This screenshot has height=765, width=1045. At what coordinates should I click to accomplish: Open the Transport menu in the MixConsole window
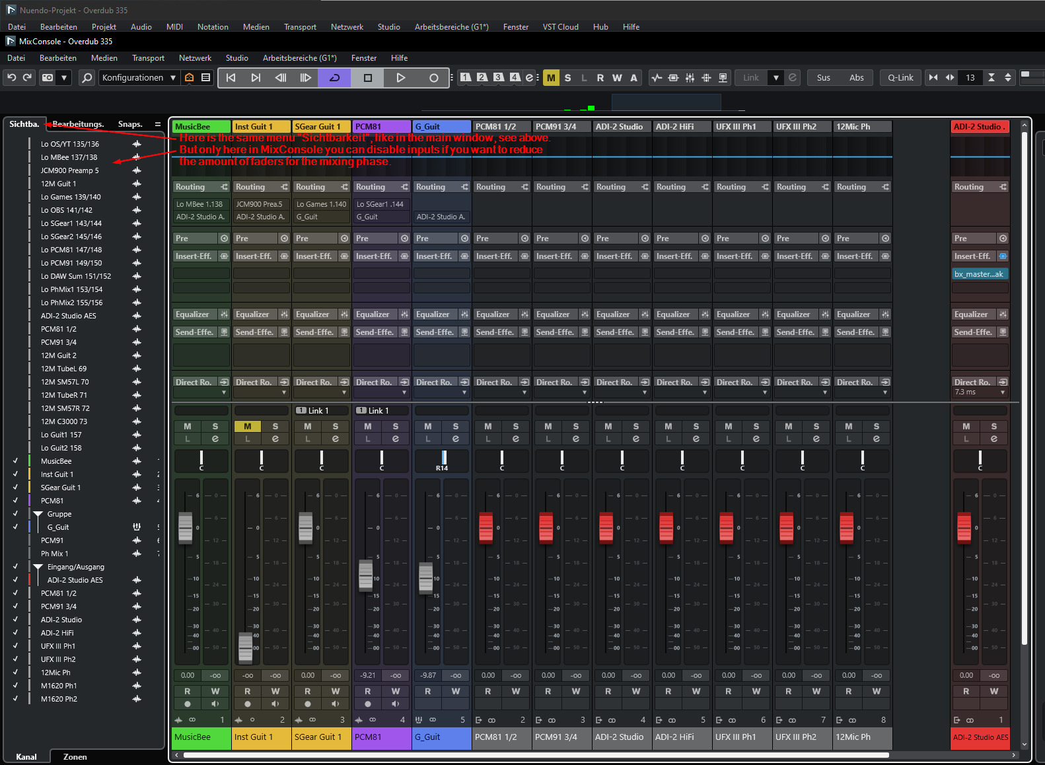tap(148, 58)
